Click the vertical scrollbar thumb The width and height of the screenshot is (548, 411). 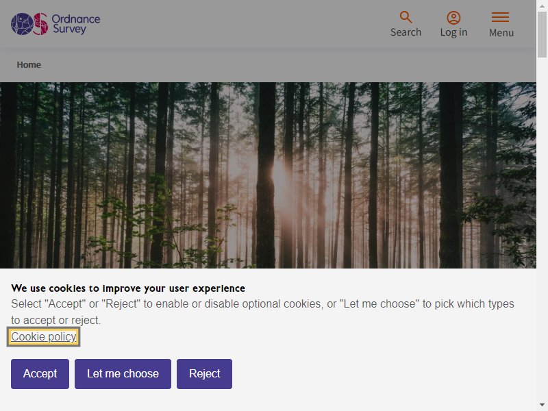(542, 35)
